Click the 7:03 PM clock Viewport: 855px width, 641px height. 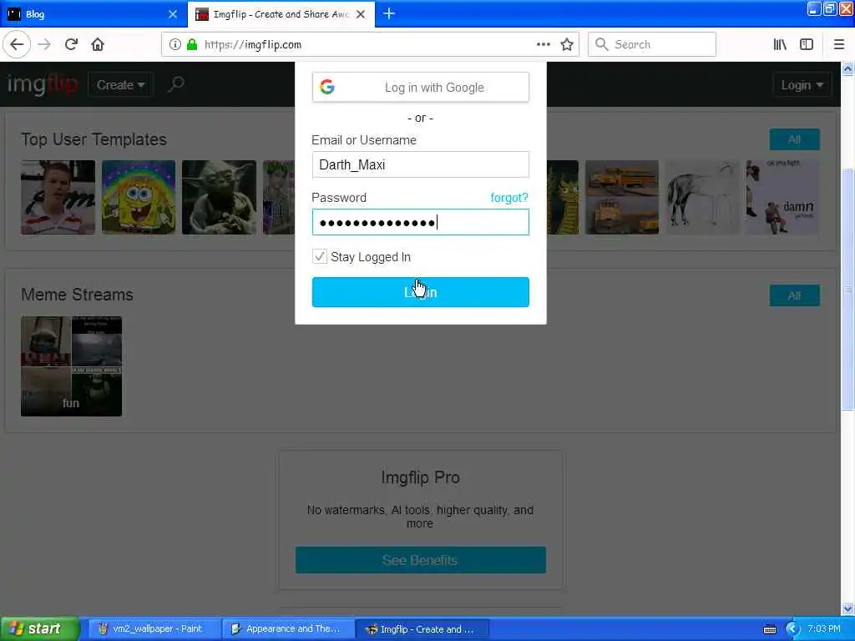click(824, 629)
